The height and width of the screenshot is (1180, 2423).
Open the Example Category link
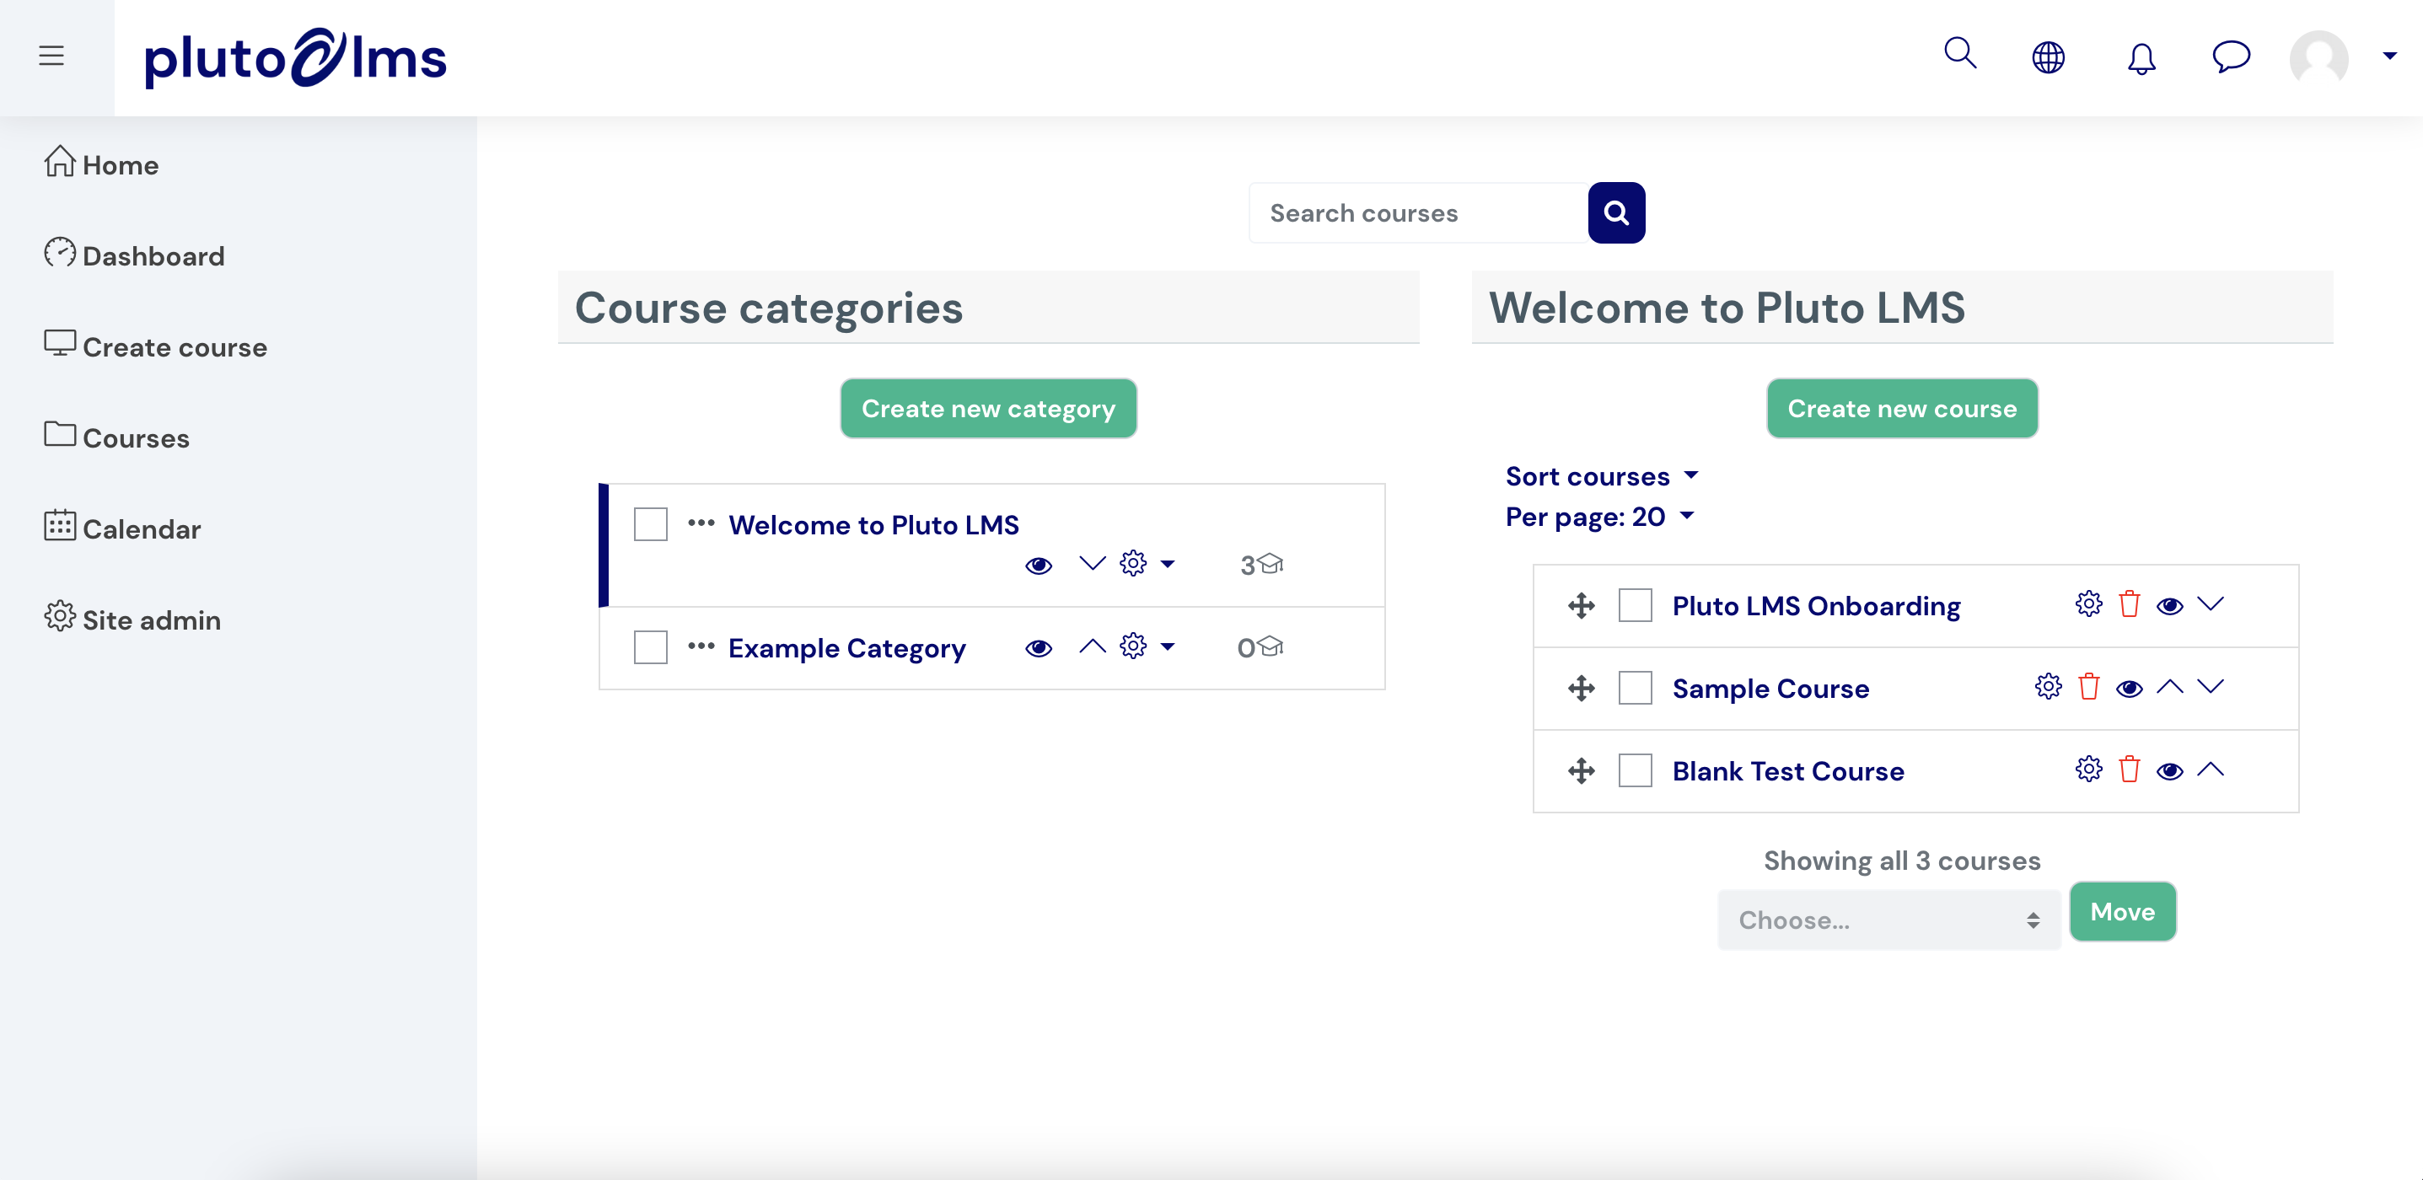(847, 648)
